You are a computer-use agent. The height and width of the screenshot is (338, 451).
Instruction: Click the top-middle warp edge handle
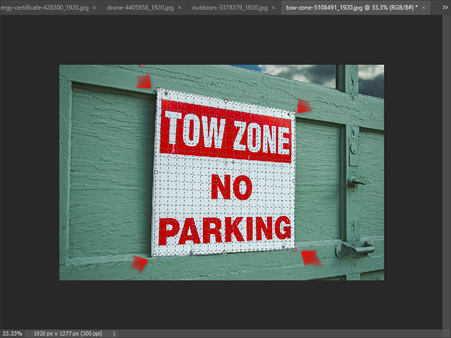pos(226,101)
